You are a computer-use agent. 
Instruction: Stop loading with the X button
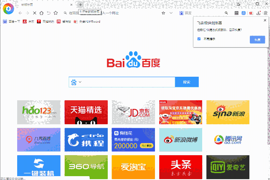(x=34, y=13)
